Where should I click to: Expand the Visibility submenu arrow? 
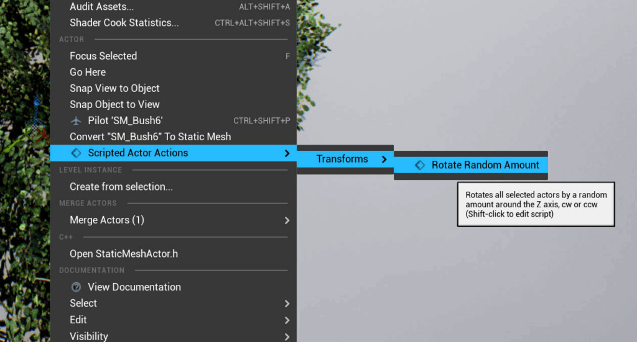287,337
